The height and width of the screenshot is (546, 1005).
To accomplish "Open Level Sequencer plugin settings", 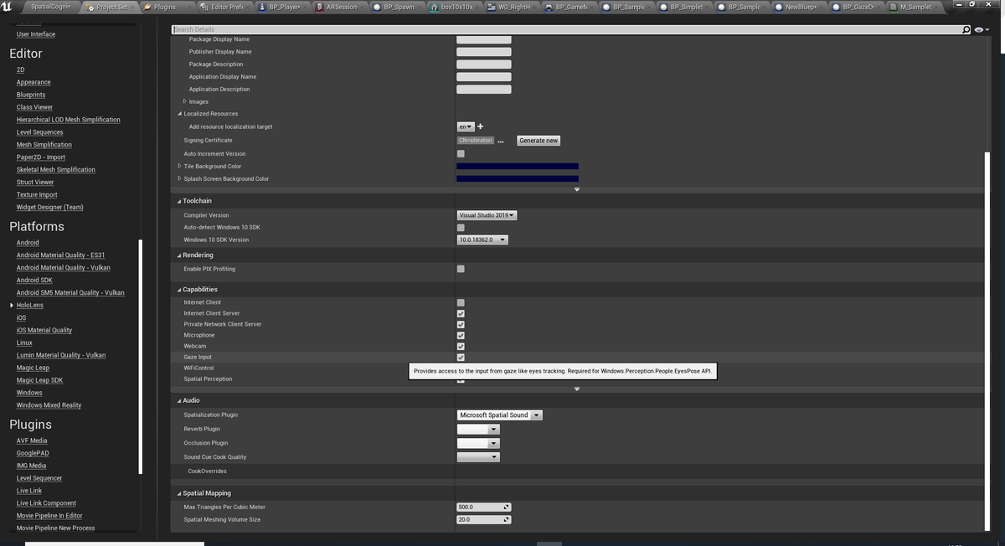I will pyautogui.click(x=39, y=478).
